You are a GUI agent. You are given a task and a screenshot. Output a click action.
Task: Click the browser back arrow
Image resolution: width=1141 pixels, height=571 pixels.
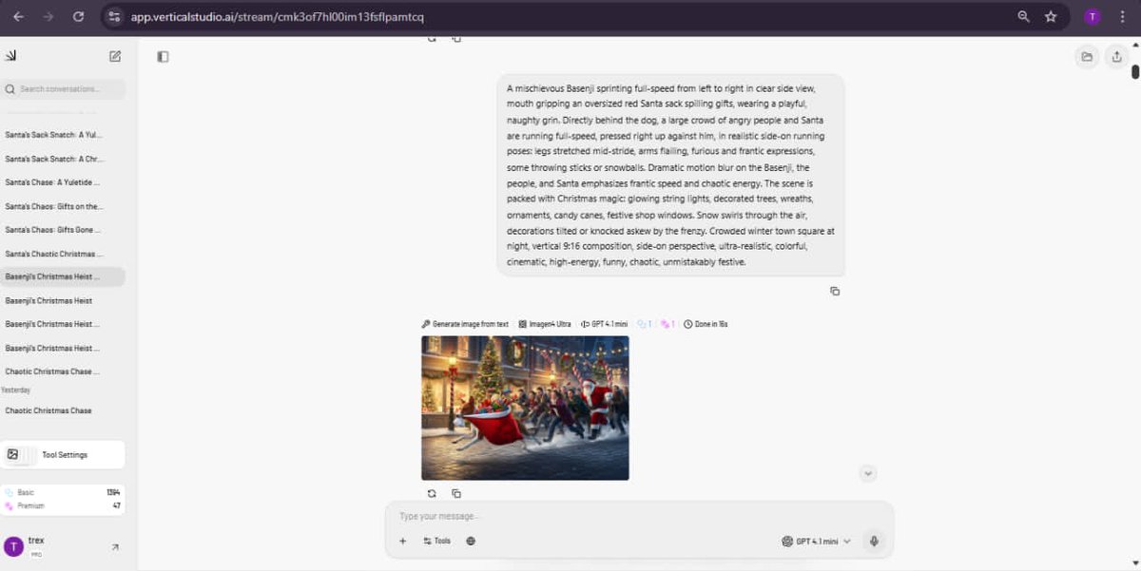tap(18, 16)
